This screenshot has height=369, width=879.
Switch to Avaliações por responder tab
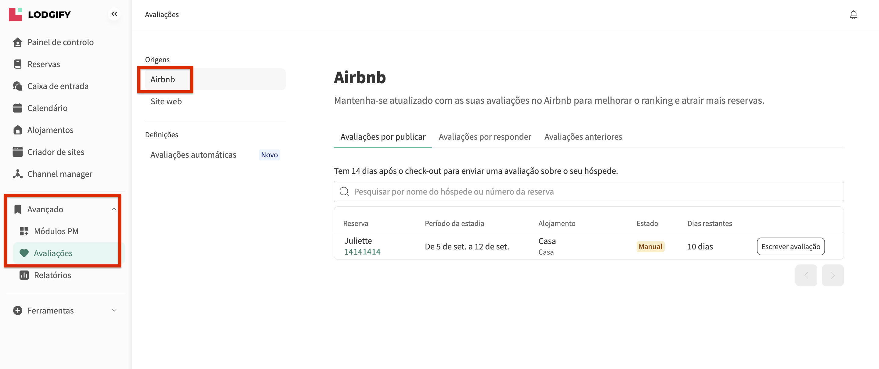485,137
